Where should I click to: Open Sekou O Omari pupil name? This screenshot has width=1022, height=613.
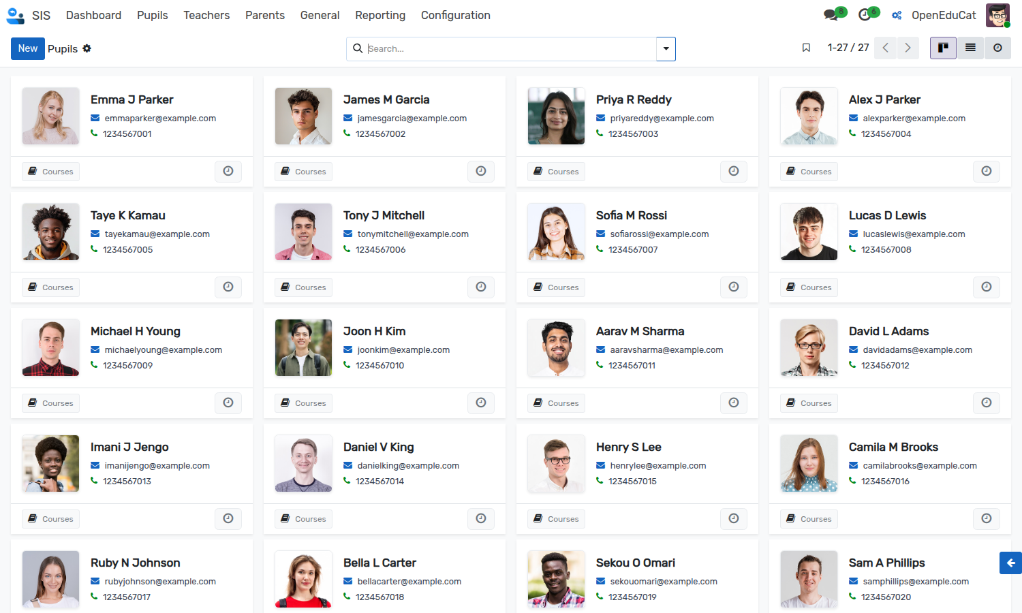click(x=636, y=563)
